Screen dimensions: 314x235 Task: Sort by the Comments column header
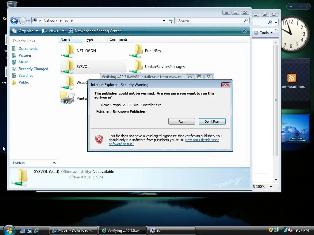120,39
